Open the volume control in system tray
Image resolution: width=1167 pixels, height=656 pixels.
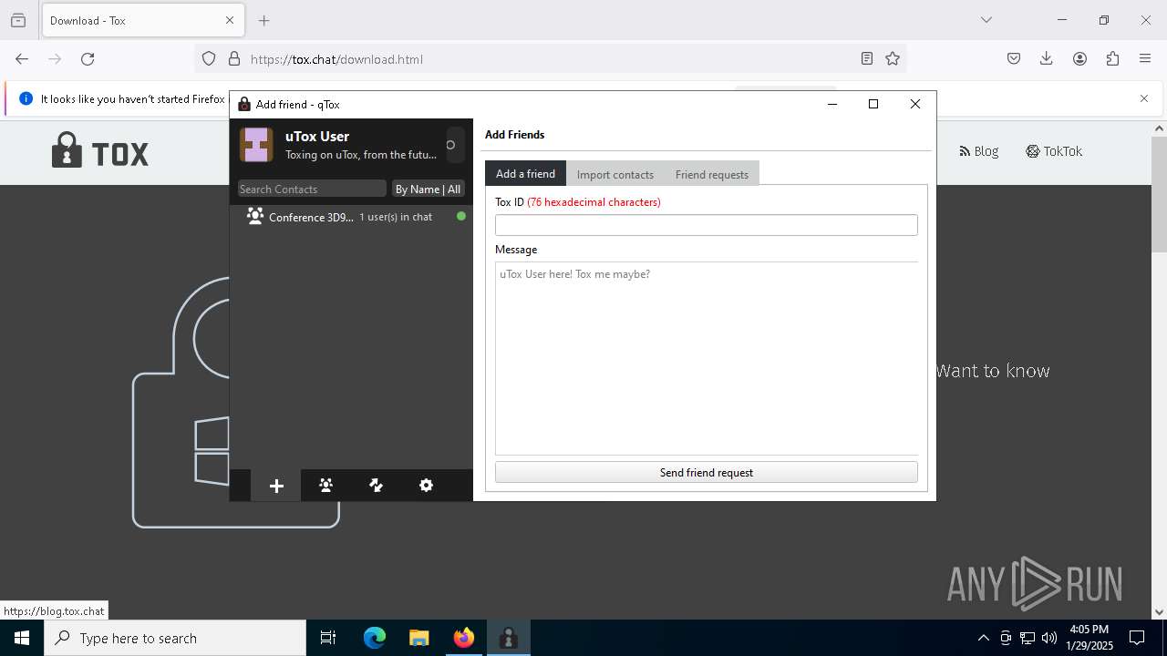pyautogui.click(x=1049, y=638)
